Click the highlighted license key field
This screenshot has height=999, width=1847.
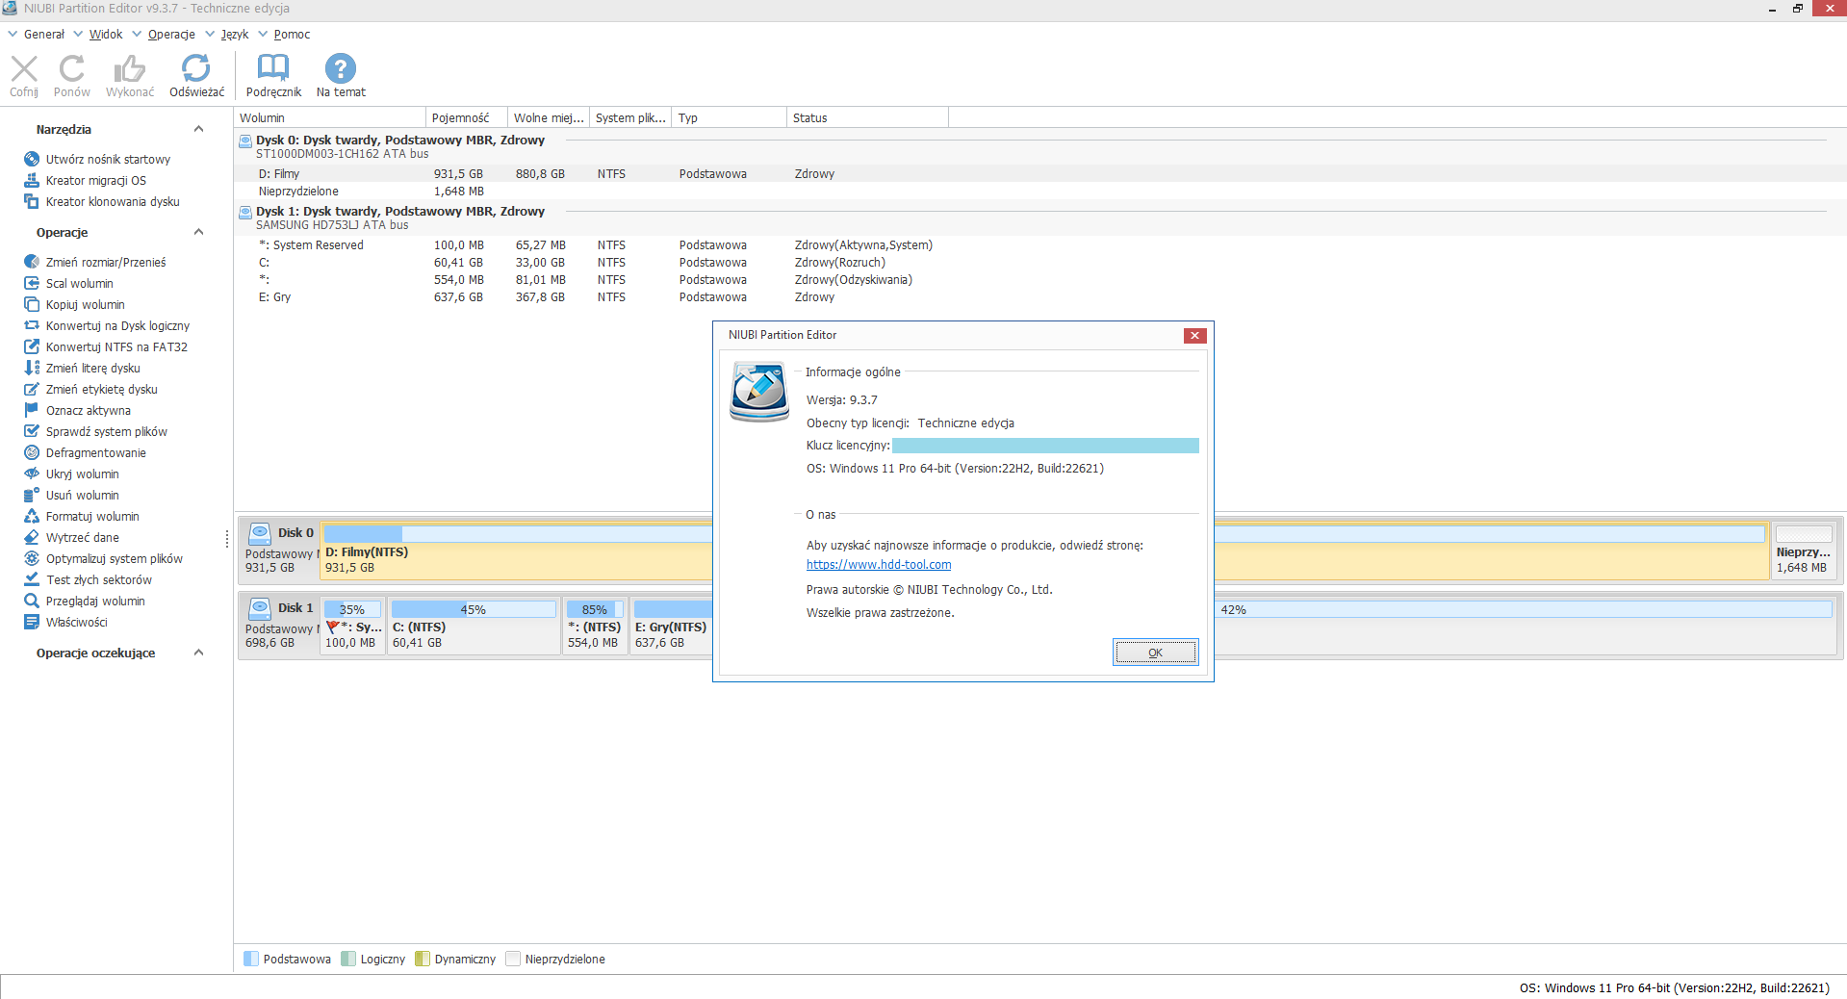point(1045,446)
